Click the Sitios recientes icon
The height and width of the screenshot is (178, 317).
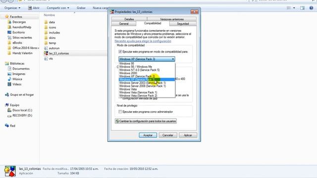click(9, 38)
